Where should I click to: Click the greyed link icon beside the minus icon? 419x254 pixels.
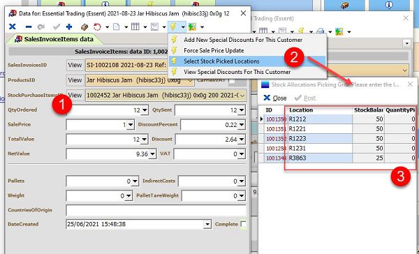pyautogui.click(x=41, y=27)
